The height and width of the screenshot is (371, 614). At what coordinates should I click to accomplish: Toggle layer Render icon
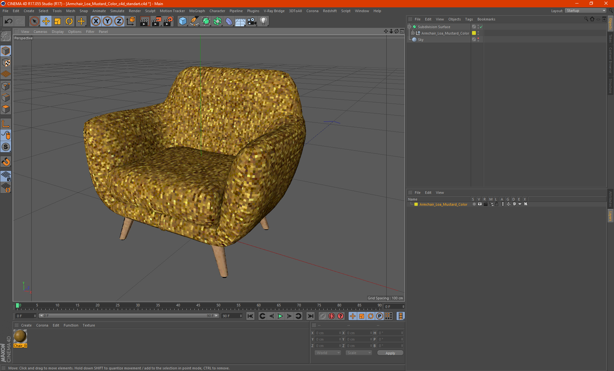485,204
